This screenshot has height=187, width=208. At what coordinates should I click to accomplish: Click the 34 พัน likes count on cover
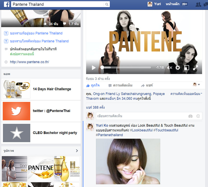tap(51, 24)
